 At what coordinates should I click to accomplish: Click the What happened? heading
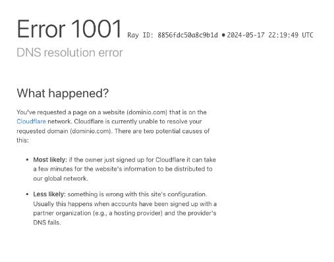click(x=63, y=93)
